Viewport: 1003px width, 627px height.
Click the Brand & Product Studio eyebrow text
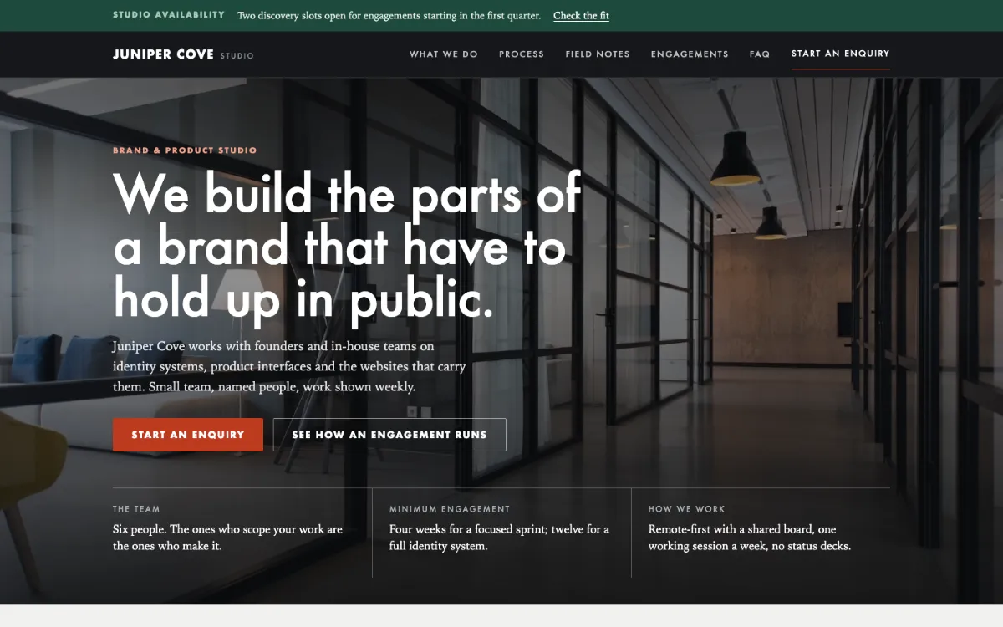(x=185, y=150)
